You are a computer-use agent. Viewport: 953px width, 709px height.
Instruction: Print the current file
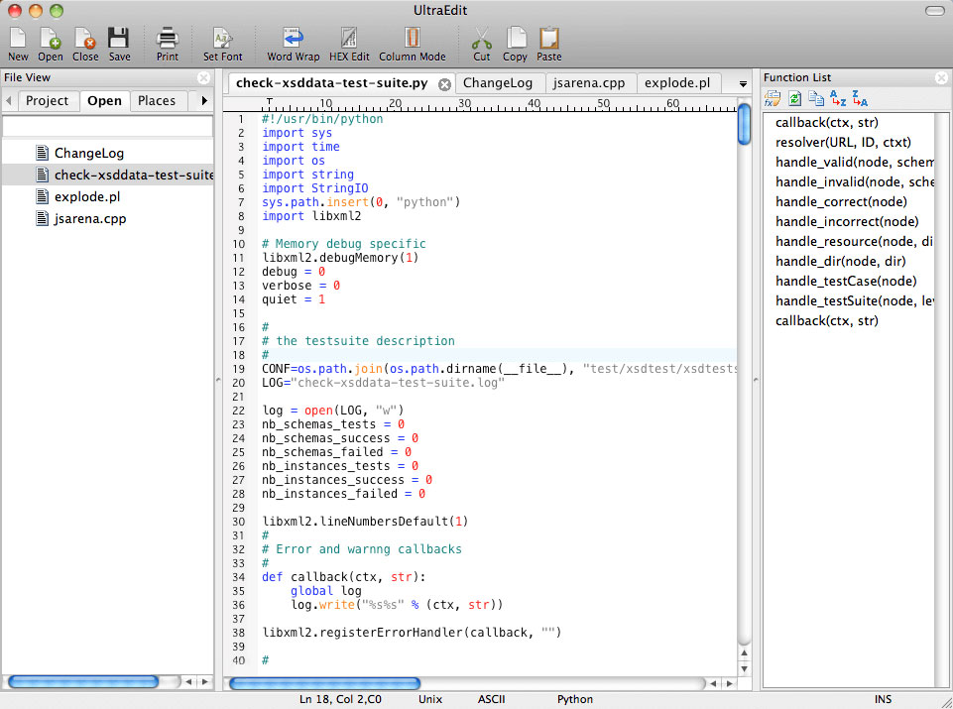[168, 44]
